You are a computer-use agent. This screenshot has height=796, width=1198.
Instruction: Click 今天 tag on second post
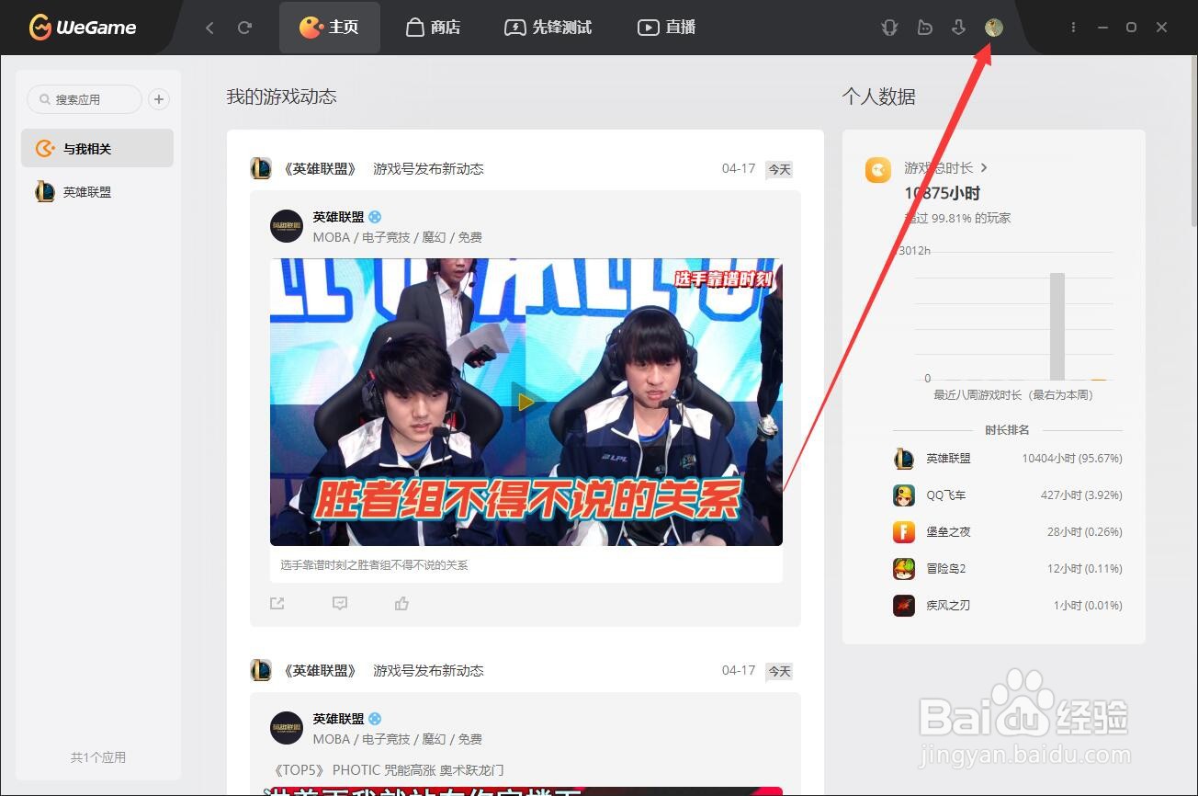tap(779, 672)
